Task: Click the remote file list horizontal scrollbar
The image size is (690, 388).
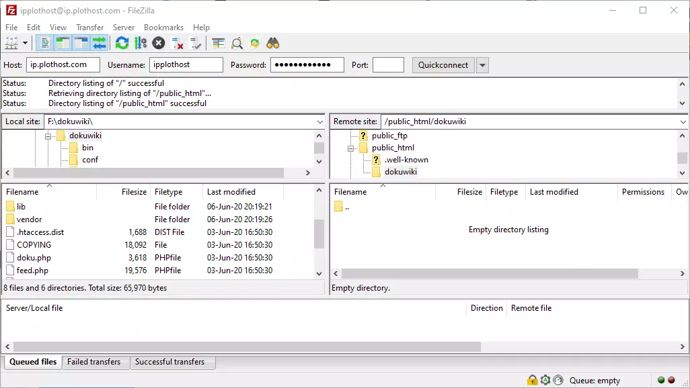Action: click(490, 273)
